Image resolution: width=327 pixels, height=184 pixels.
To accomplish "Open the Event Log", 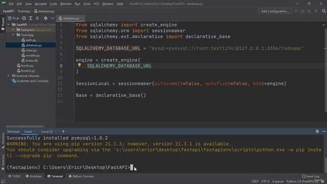I will pyautogui.click(x=311, y=176).
